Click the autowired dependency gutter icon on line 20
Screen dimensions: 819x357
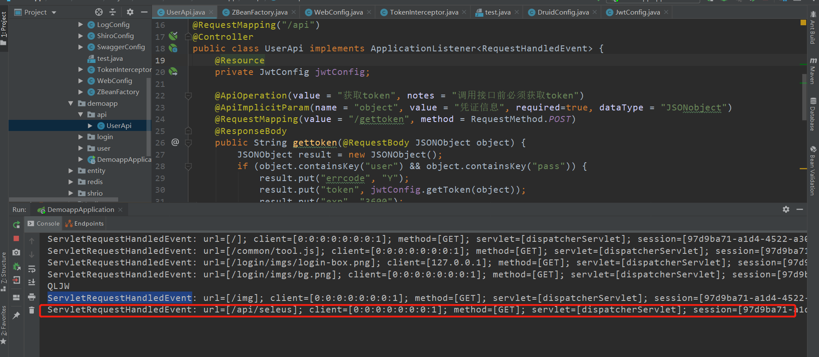click(173, 71)
